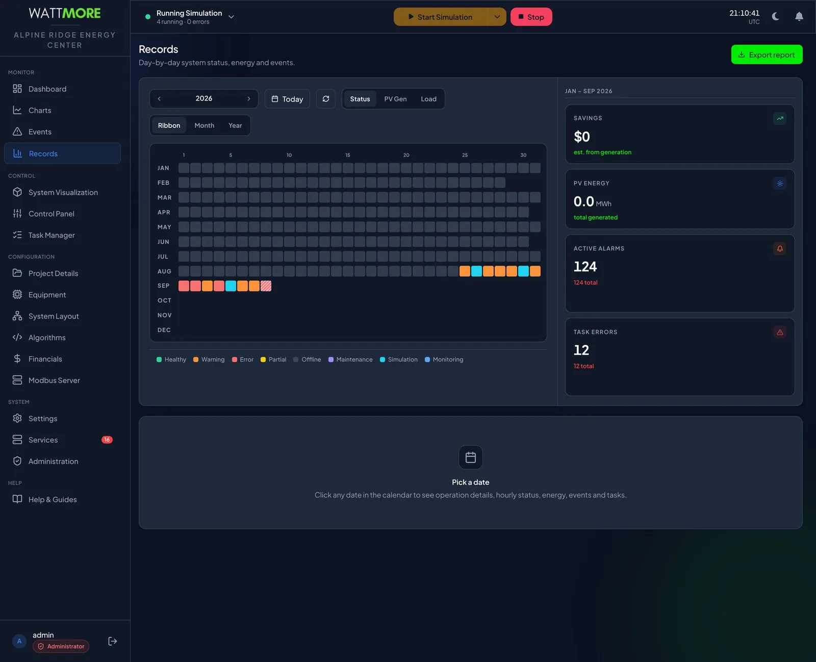
Task: Select the striped September 8 cell
Action: point(266,286)
